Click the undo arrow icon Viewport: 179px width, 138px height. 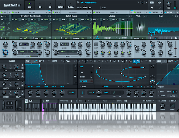point(152,8)
